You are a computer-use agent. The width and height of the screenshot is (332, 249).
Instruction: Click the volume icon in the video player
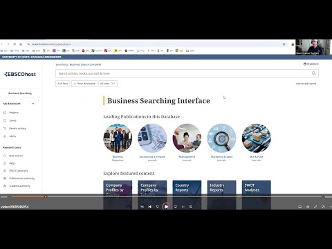pyautogui.click(x=308, y=207)
